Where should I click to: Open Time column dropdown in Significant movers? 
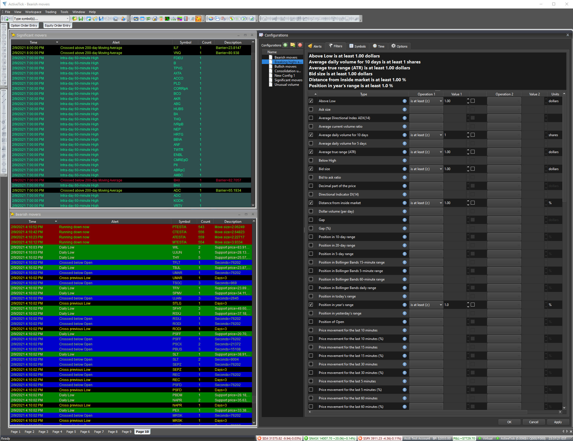pos(57,42)
